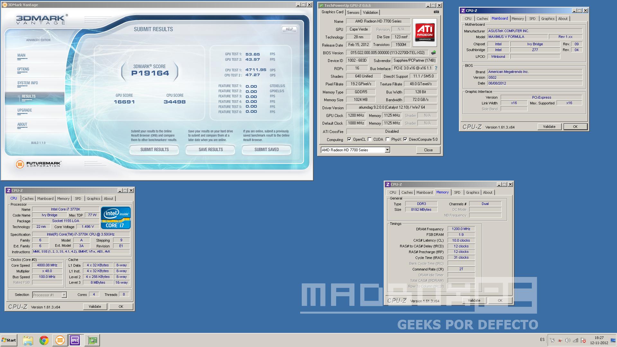Screen dimensions: 617x347
Task: Click the BIOS Version field in GPU-Z
Action: pyautogui.click(x=388, y=53)
